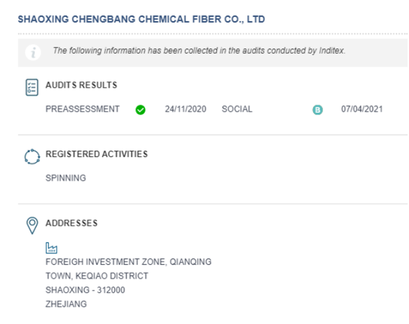
Task: Click the AUDITS RESULTS heading
Action: coord(81,85)
